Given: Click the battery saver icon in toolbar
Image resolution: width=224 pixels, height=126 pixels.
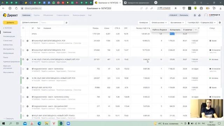Looking at the screenshot, I should pyautogui.click(x=208, y=8).
